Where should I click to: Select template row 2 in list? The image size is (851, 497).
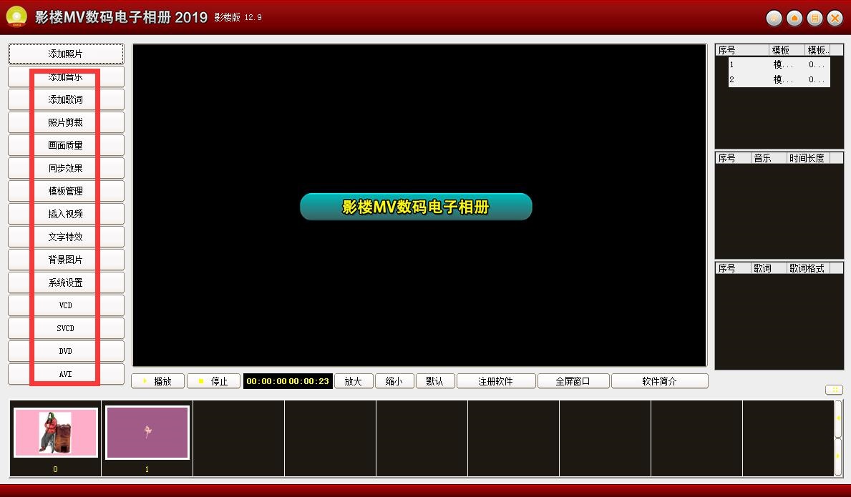(779, 80)
